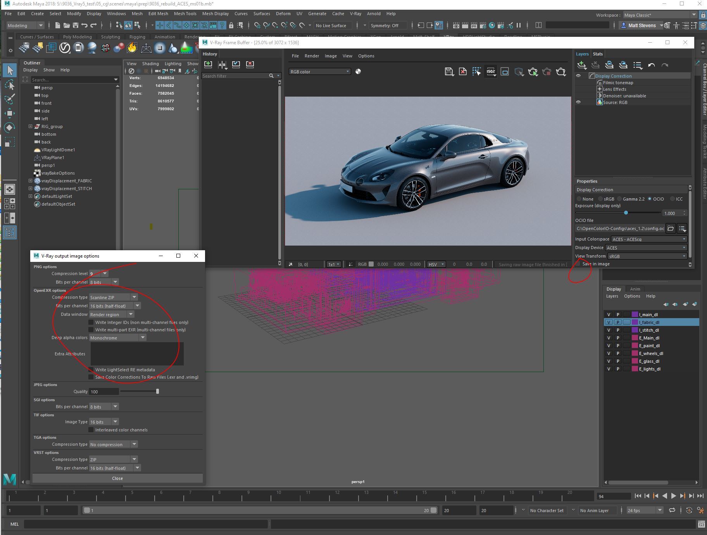The width and height of the screenshot is (707, 535).
Task: Open Deep alpha colors Monochrome dropdown
Action: pos(117,338)
